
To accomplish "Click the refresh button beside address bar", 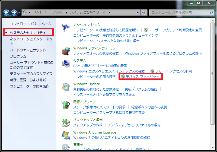I will click(x=144, y=12).
